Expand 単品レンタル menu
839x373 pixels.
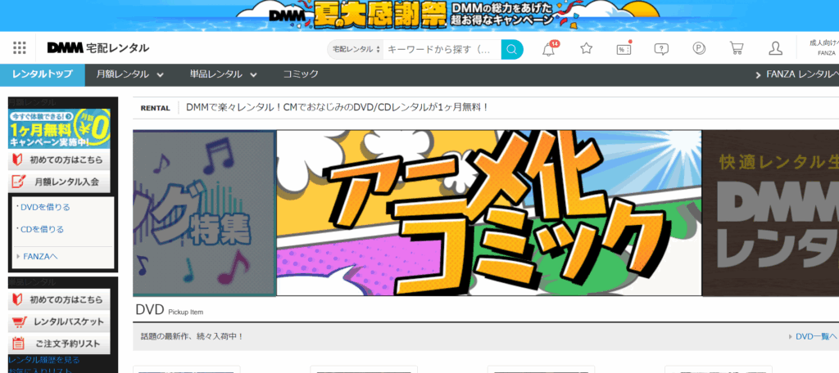(224, 74)
